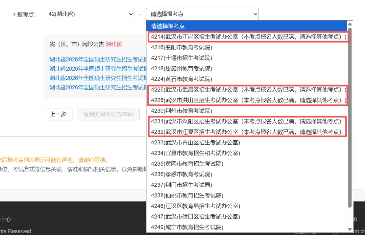Choose 4234 宜昌市教育招生和考试办公室 option
Screen dimensions: 365x235
coord(195,153)
